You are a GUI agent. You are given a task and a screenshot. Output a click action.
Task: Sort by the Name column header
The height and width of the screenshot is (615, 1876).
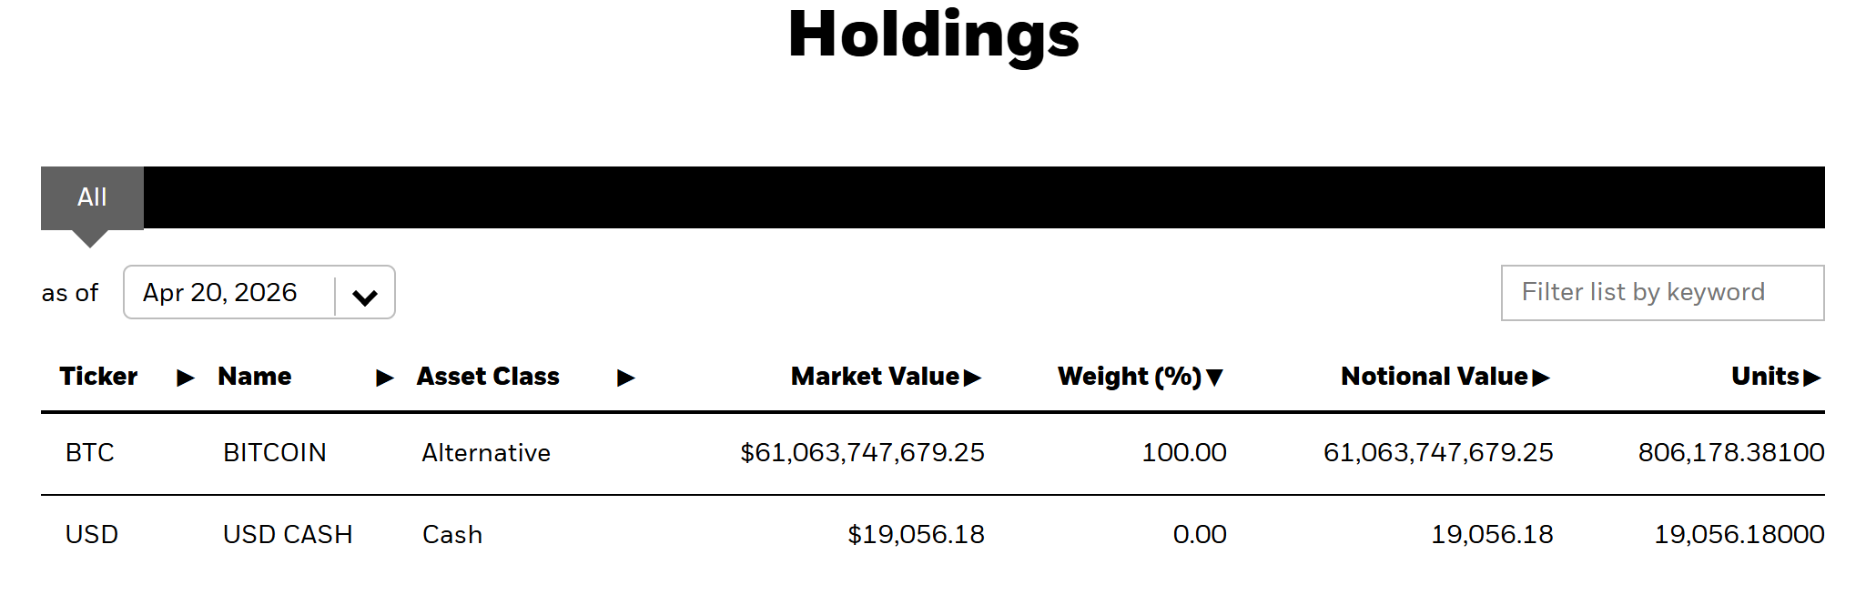click(x=255, y=377)
